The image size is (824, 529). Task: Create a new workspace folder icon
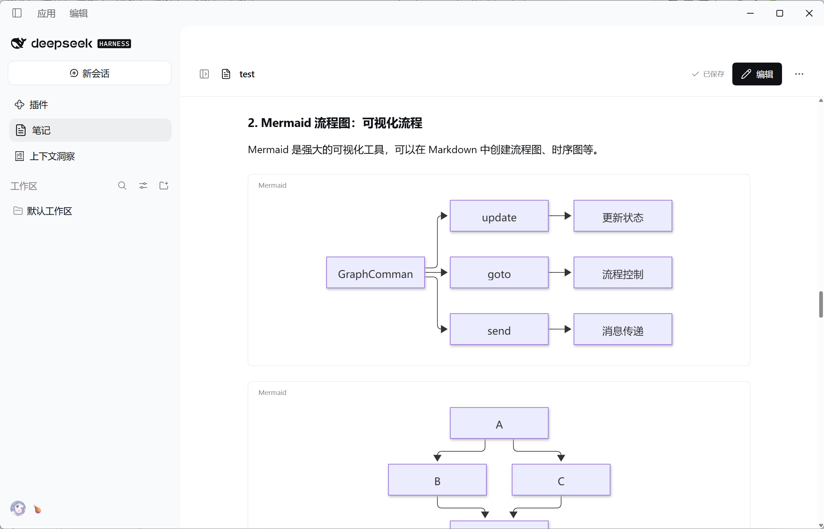[x=164, y=186]
